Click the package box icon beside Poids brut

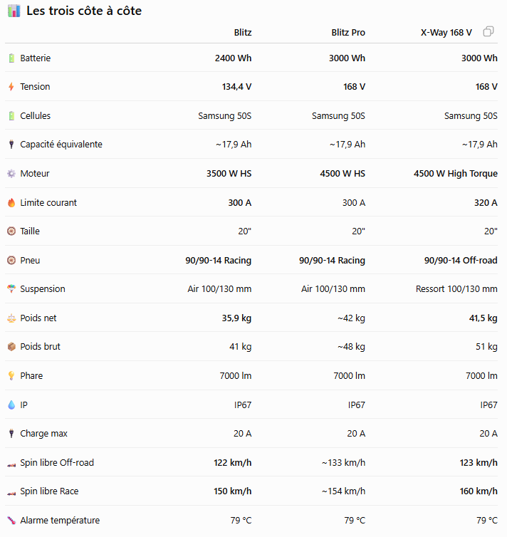pyautogui.click(x=11, y=347)
